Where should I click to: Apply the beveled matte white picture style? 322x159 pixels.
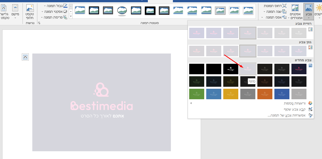[x=234, y=10]
